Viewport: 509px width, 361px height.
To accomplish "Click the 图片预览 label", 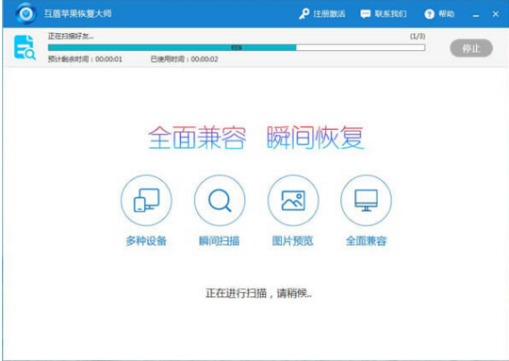I will pos(293,241).
